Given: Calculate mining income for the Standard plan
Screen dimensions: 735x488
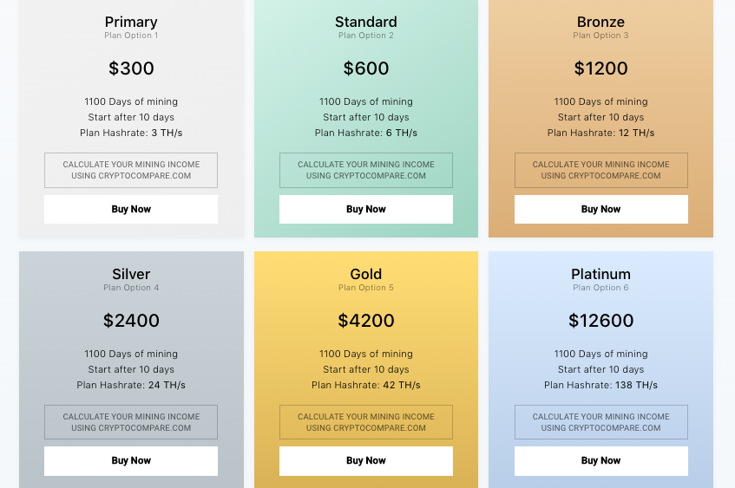Looking at the screenshot, I should tap(365, 170).
